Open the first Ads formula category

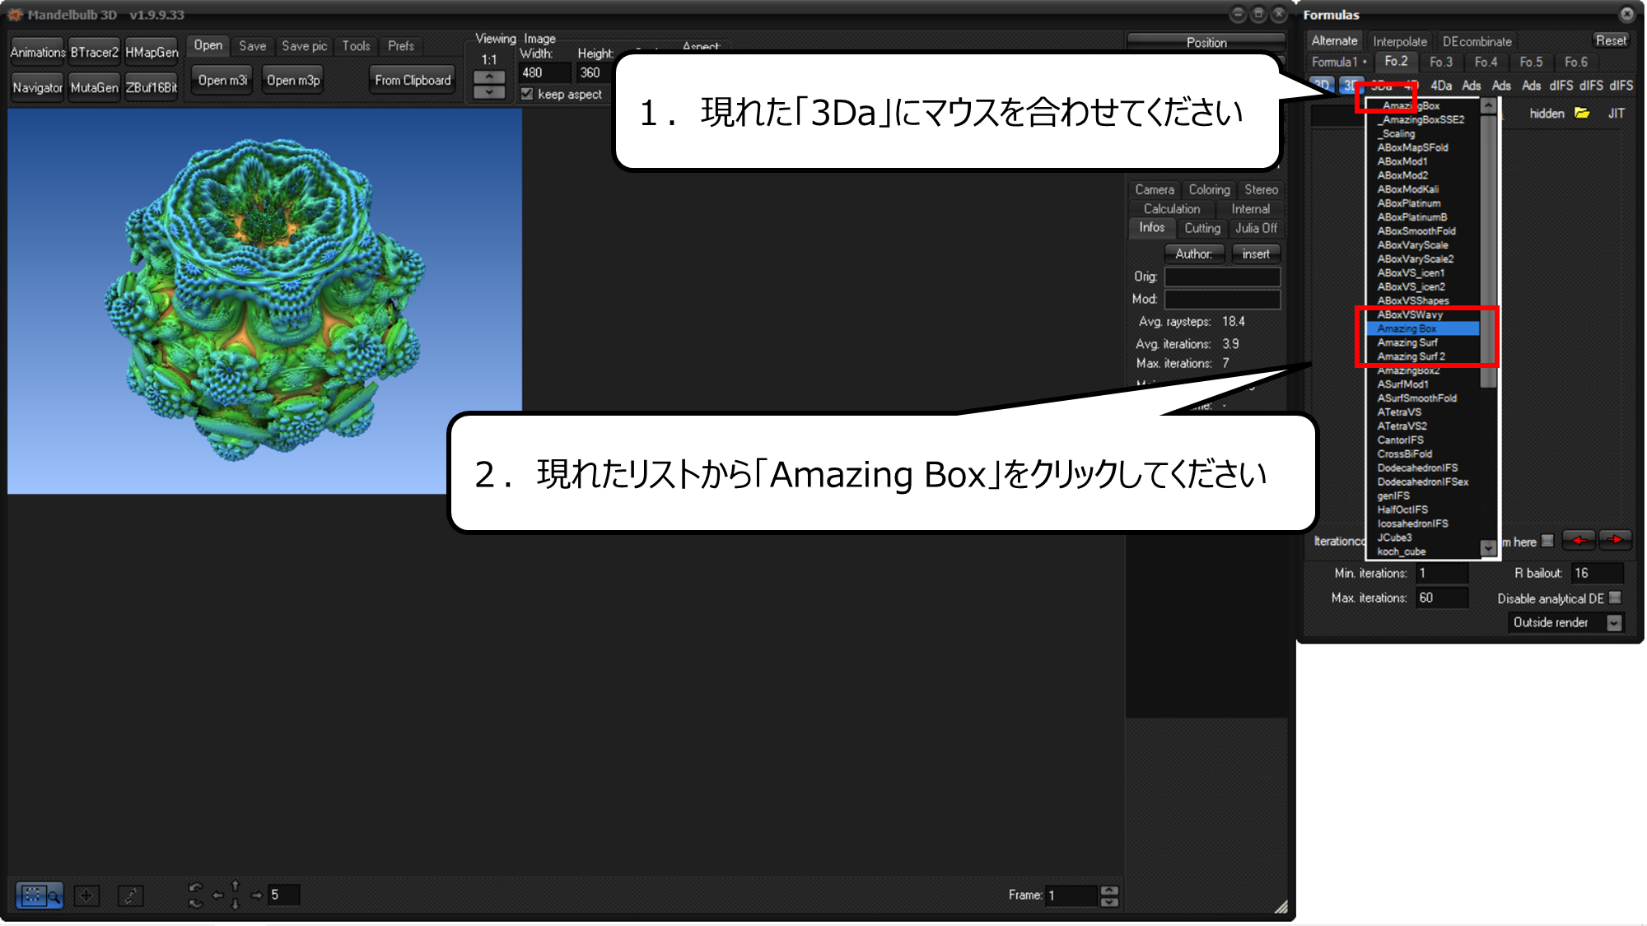(x=1472, y=86)
